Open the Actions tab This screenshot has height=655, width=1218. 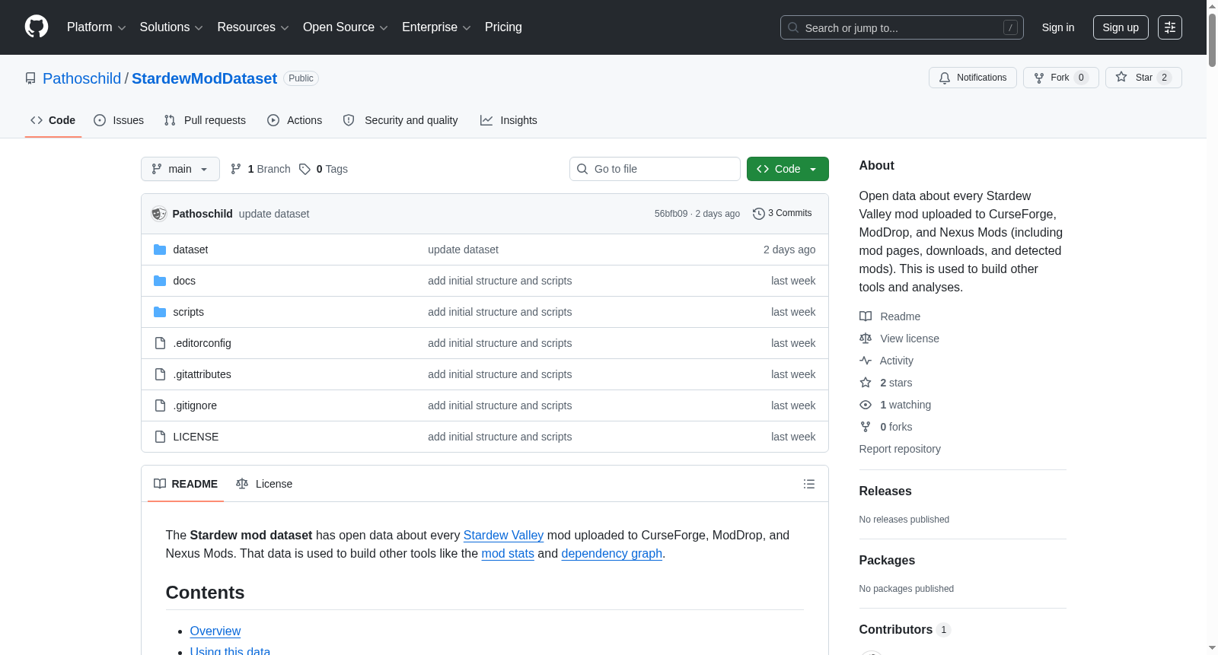point(295,120)
